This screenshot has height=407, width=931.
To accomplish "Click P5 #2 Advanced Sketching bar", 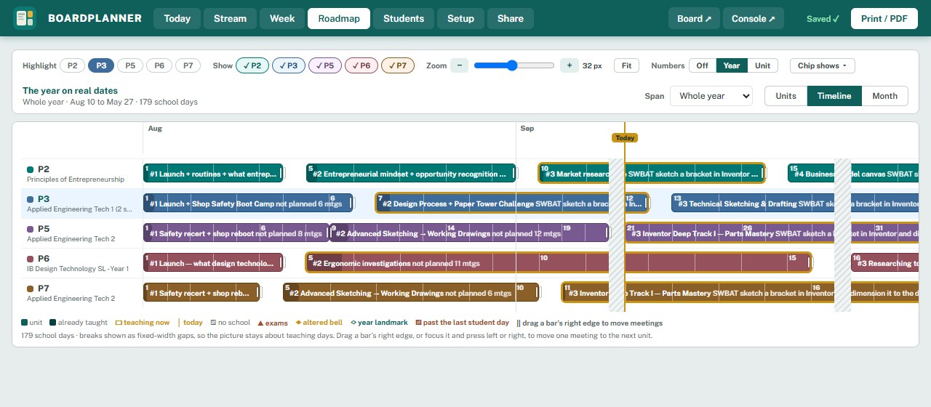I will click(x=470, y=233).
